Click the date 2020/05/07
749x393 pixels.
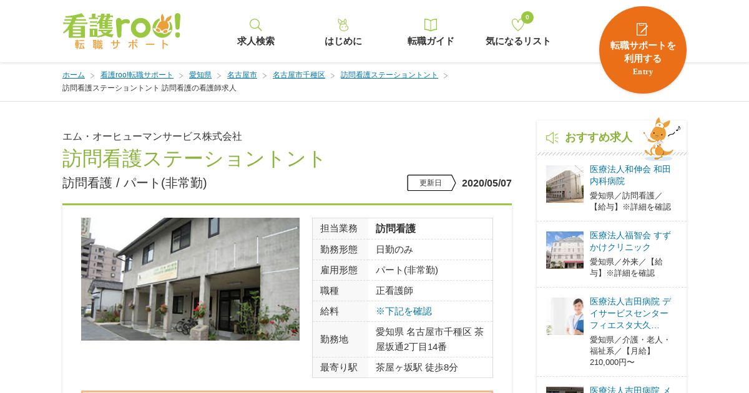(487, 183)
